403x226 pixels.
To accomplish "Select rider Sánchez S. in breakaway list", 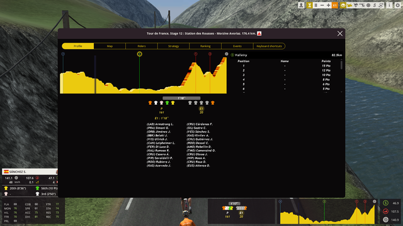I will (x=198, y=132).
